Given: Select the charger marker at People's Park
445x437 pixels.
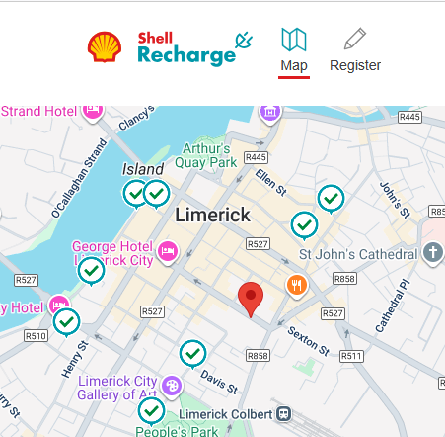Looking at the screenshot, I should coord(151,411).
